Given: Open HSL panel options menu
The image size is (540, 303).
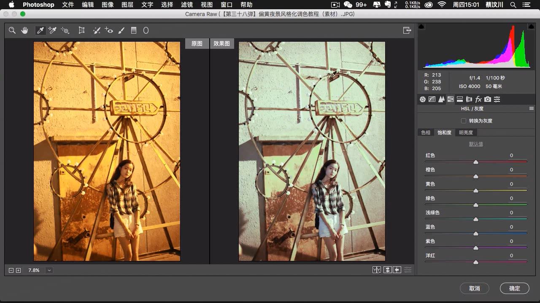Looking at the screenshot, I should tap(532, 109).
